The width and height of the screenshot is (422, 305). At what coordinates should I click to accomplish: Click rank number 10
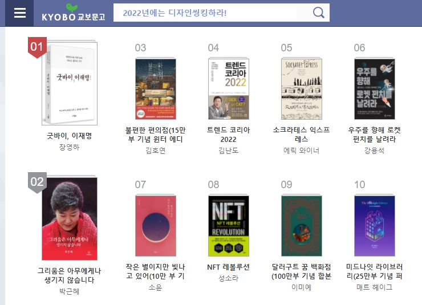(360, 185)
